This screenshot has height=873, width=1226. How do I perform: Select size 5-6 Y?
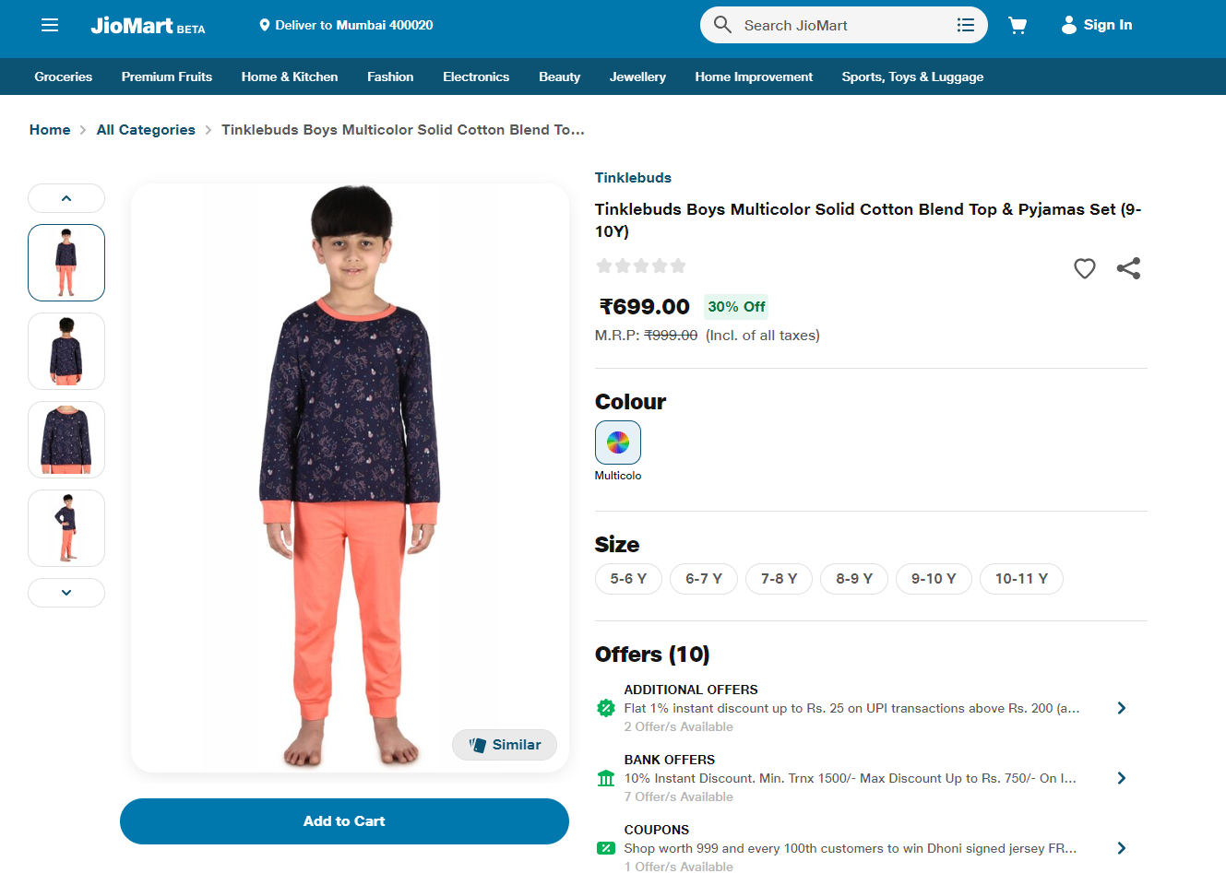pyautogui.click(x=628, y=579)
